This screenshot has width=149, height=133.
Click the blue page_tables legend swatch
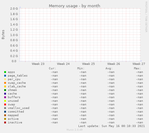point(5,76)
